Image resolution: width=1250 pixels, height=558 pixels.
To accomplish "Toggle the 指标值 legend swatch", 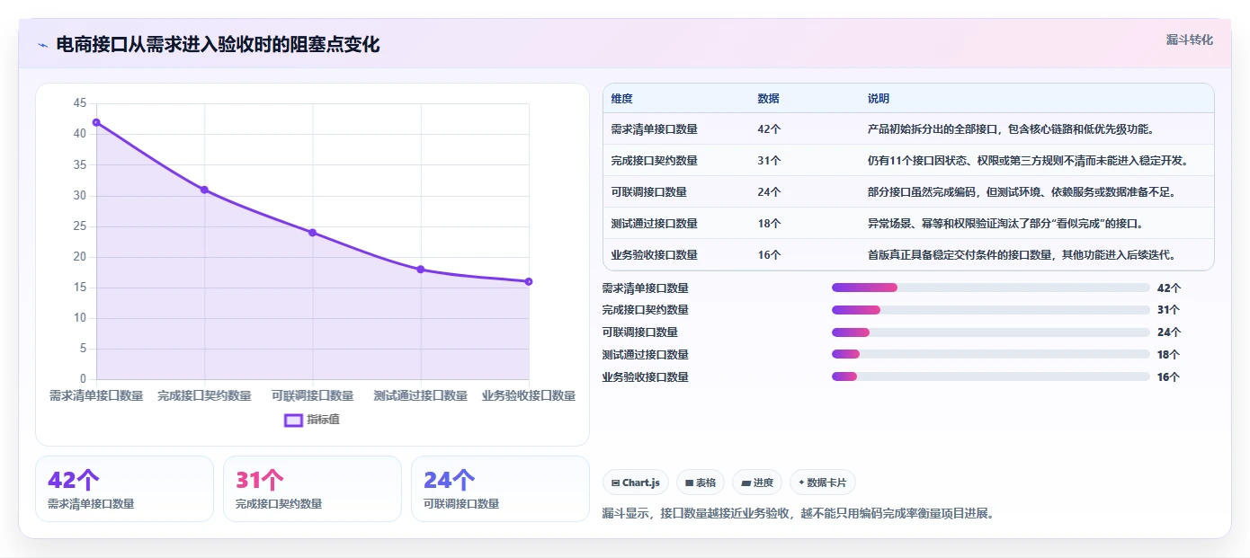I will point(293,420).
